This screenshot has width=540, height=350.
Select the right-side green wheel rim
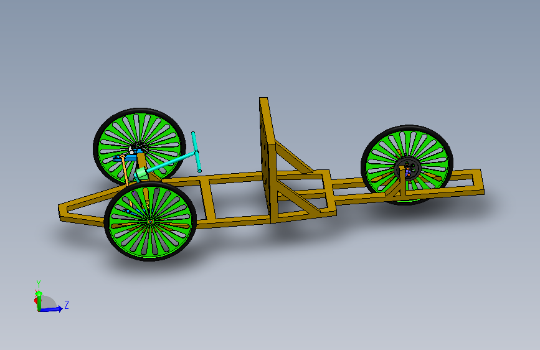coord(407,164)
